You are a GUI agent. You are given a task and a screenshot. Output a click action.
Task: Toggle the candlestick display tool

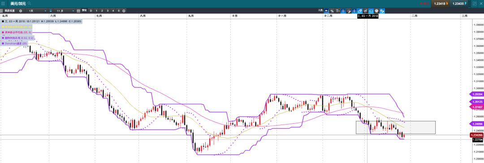[354, 11]
